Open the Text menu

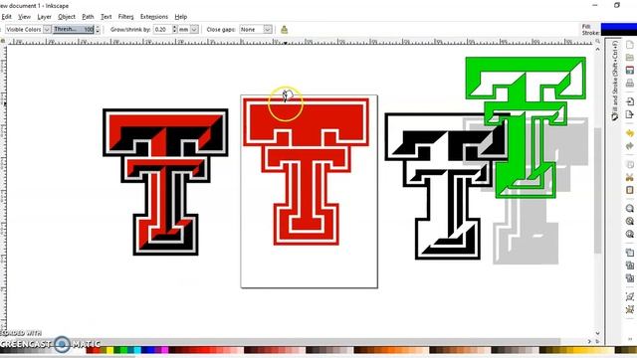pos(106,17)
